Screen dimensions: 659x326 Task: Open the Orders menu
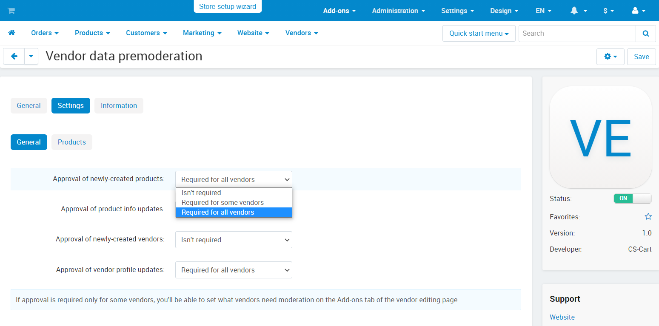[x=45, y=33]
